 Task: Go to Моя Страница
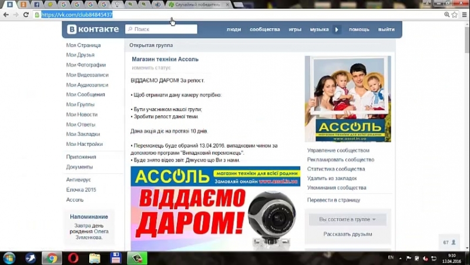click(83, 45)
